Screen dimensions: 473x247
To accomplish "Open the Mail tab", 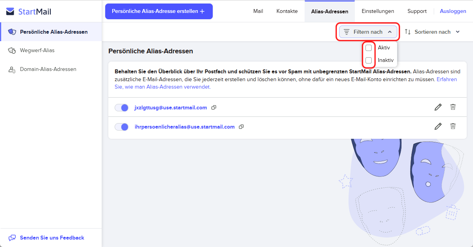I will (258, 11).
